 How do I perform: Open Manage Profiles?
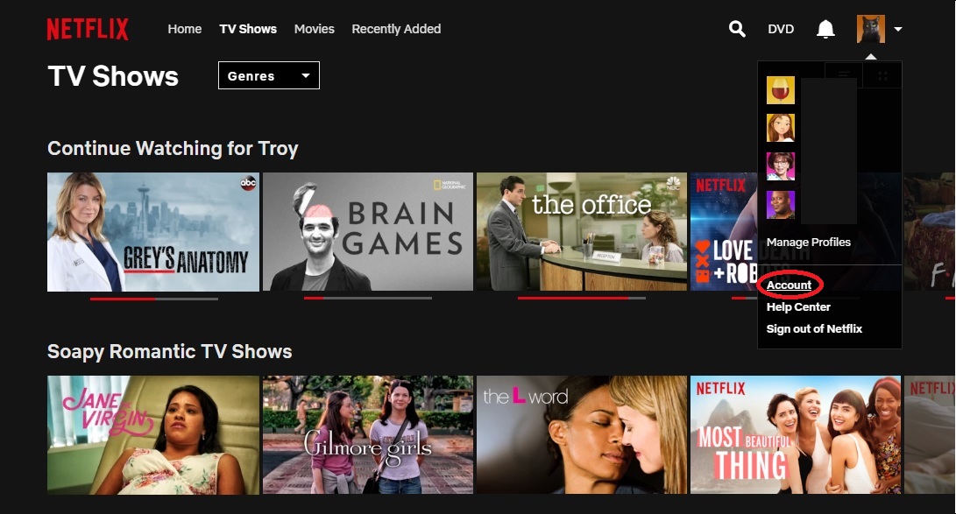808,242
